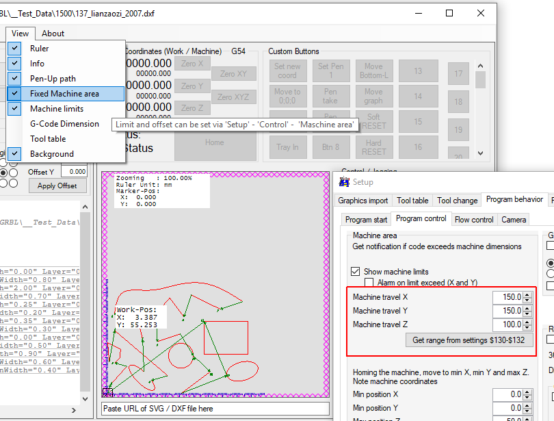554x421 pixels.
Task: Click Get range from settings button
Action: 469,340
